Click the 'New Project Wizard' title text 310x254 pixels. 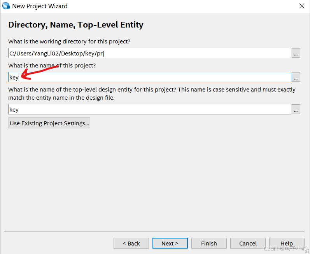40,6
